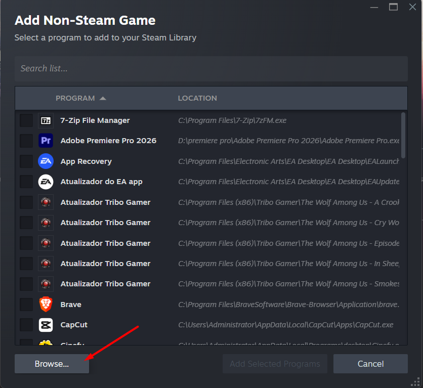Click the 7zFM.exe location path
Screen dimensions: 423x388
232,120
